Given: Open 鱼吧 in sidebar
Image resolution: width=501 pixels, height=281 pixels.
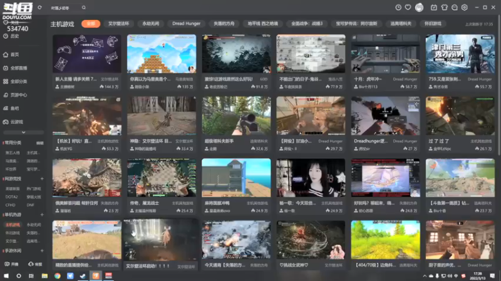Looking at the screenshot, I should [x=11, y=108].
